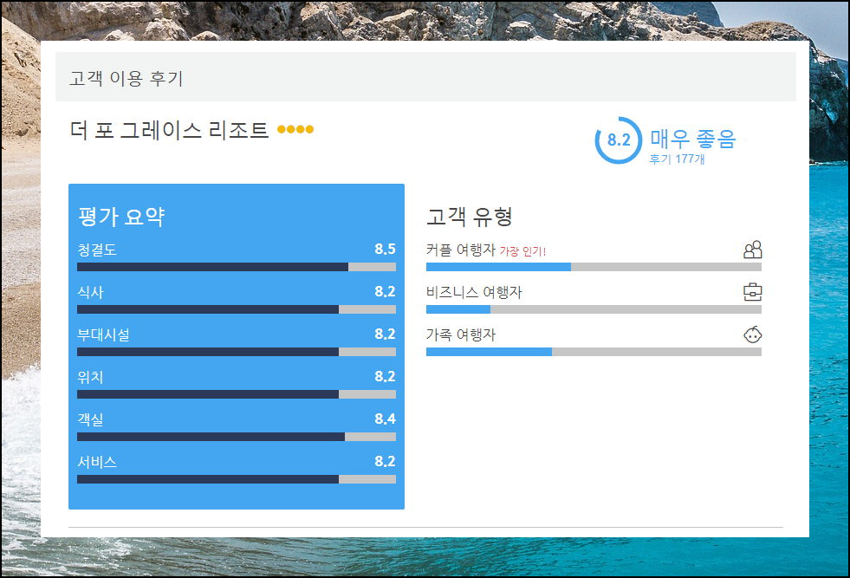
Task: Click the 매우 좋음 rating text
Action: click(693, 139)
